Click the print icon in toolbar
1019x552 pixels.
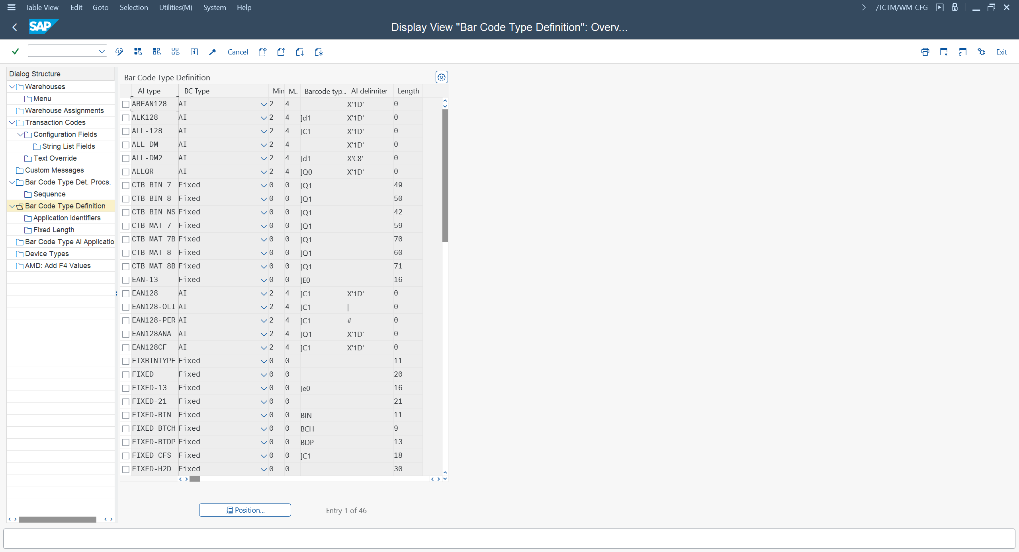point(925,52)
